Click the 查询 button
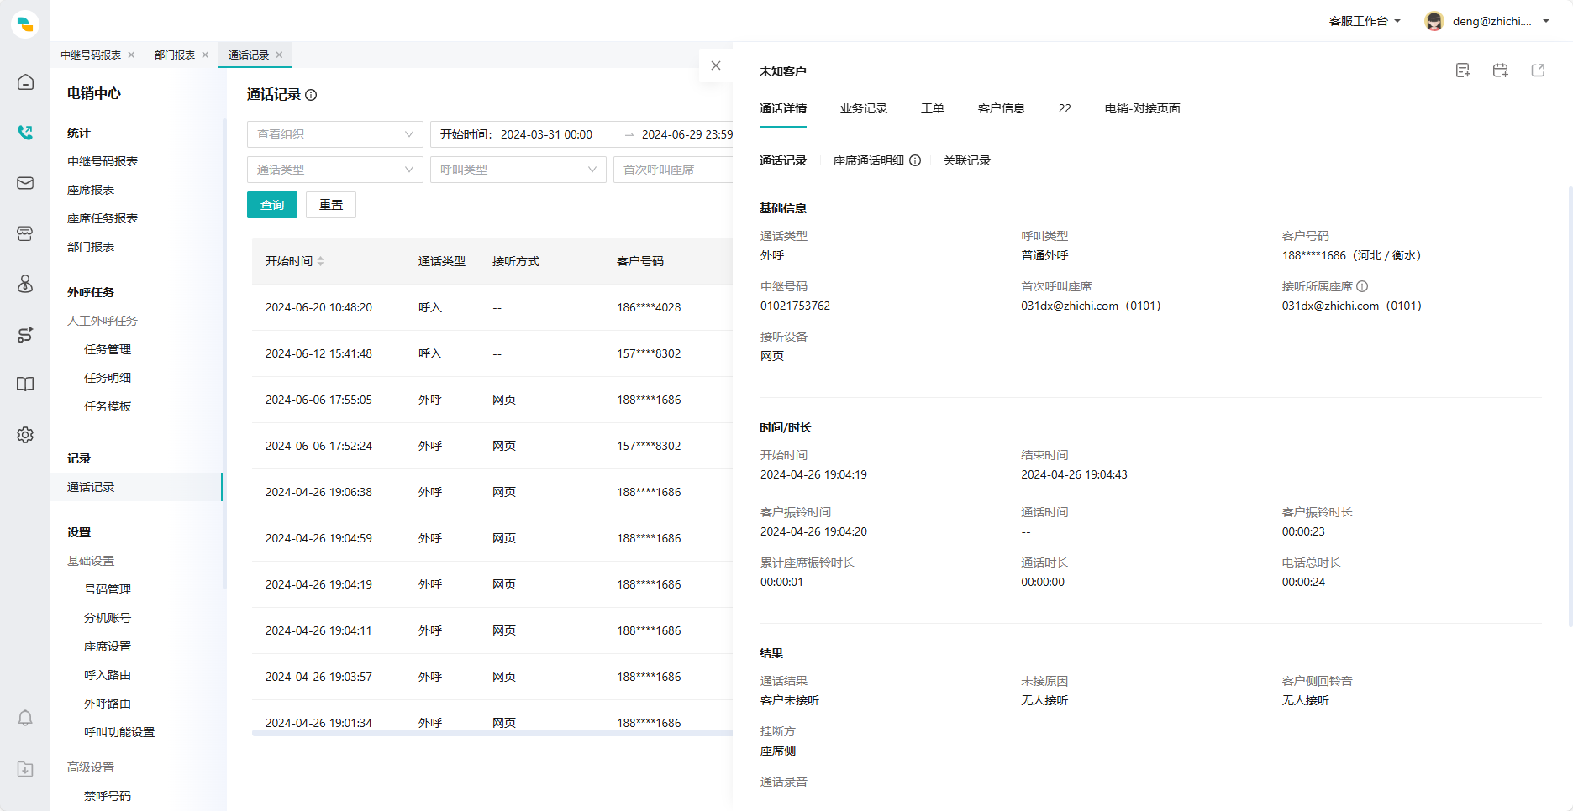Screen dimensions: 1573x811 click(272, 205)
